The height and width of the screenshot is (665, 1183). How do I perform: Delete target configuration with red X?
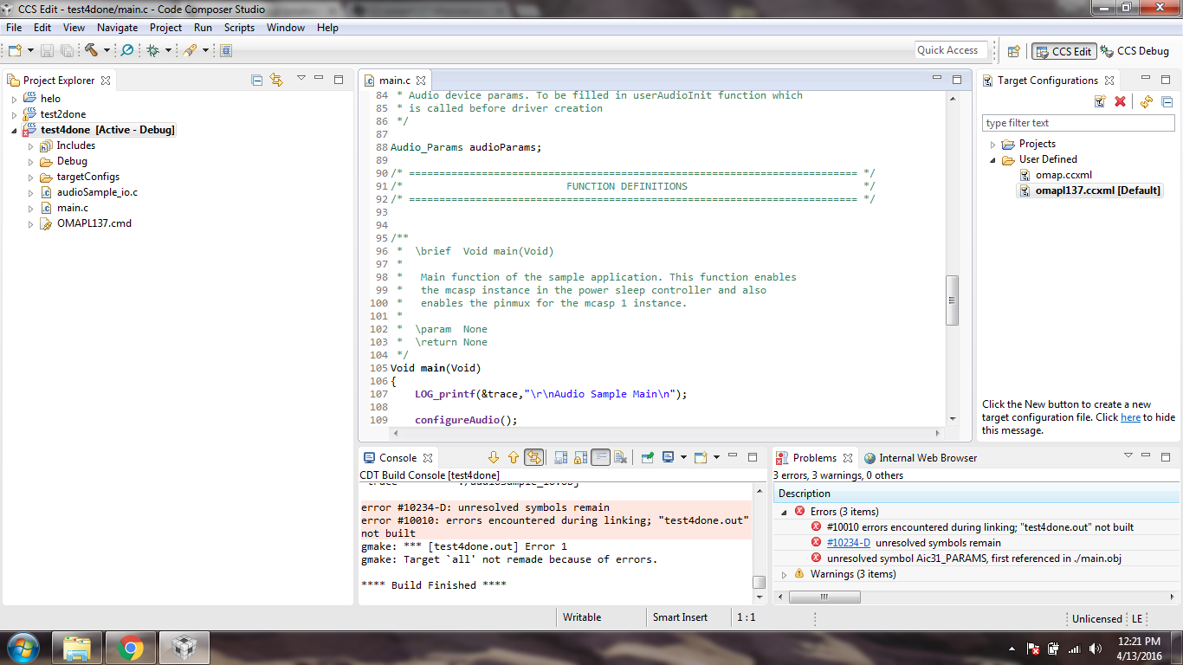(x=1120, y=101)
